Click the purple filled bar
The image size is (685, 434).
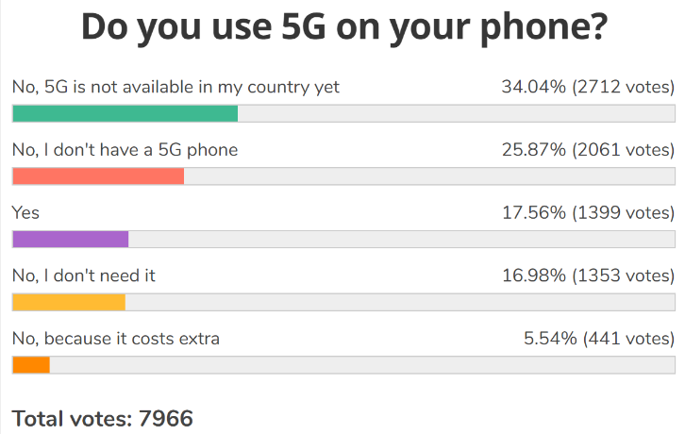click(x=70, y=240)
